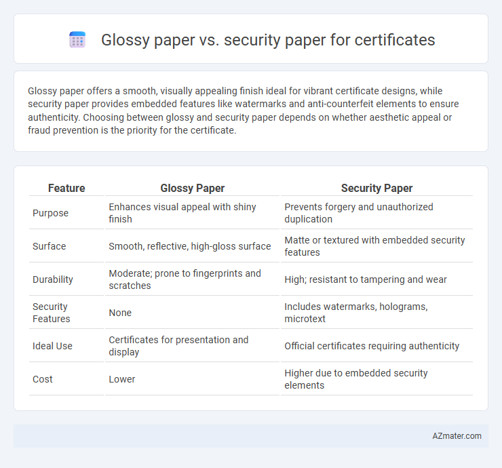Viewport: 502px width, 468px height.
Task: Select the 'Security Paper' column header
Action: point(376,189)
